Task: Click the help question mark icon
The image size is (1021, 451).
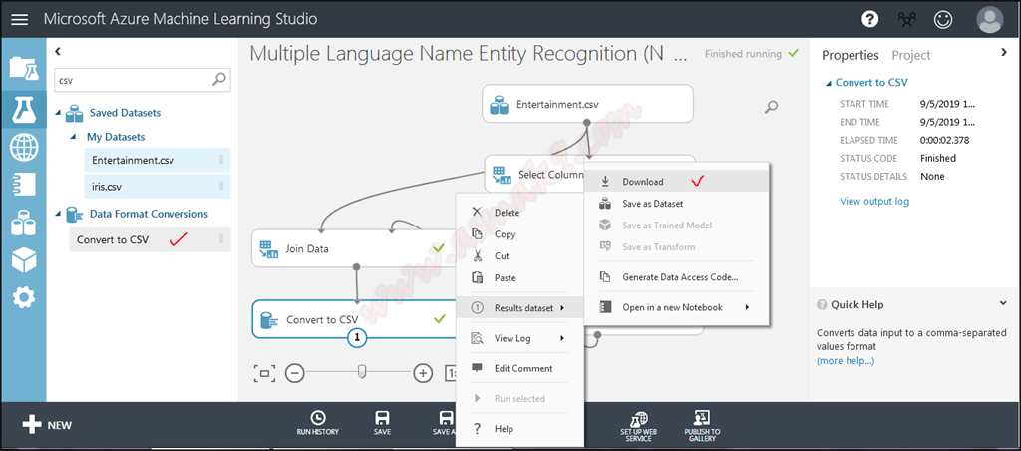Action: pyautogui.click(x=869, y=20)
